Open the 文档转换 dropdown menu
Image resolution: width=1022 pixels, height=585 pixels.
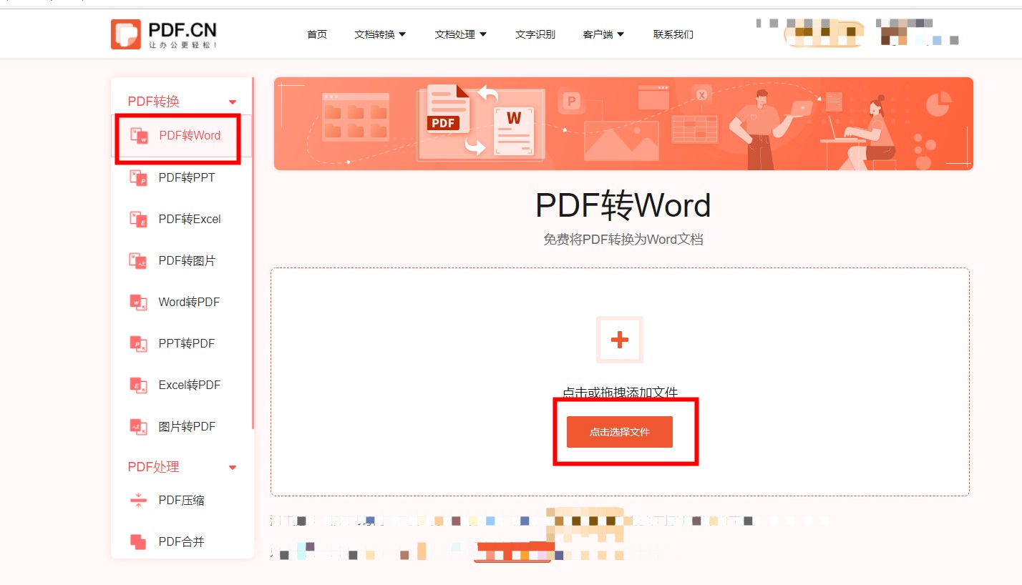(x=380, y=34)
